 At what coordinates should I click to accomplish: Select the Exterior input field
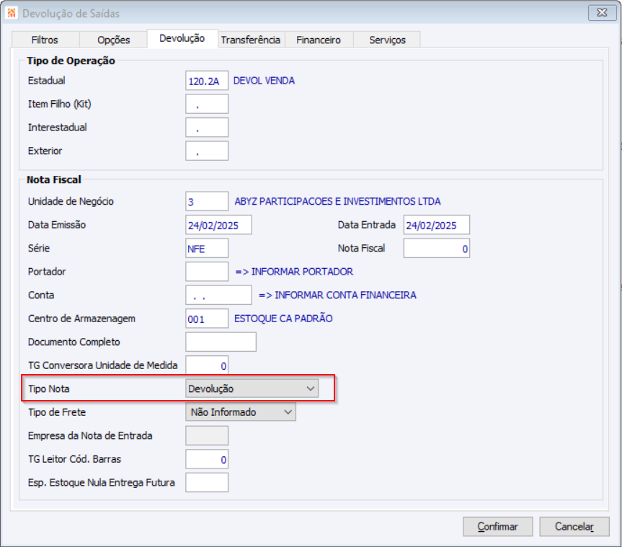tap(207, 151)
